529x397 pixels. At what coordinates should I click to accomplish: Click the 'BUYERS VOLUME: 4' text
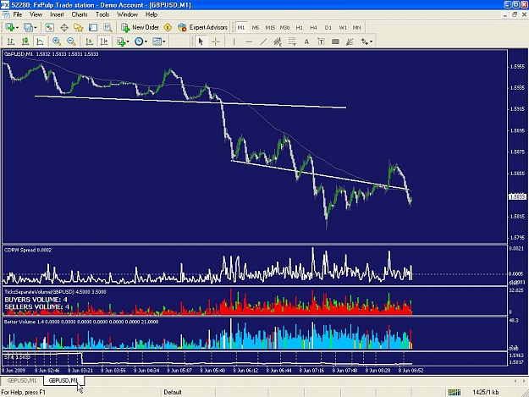[36, 300]
